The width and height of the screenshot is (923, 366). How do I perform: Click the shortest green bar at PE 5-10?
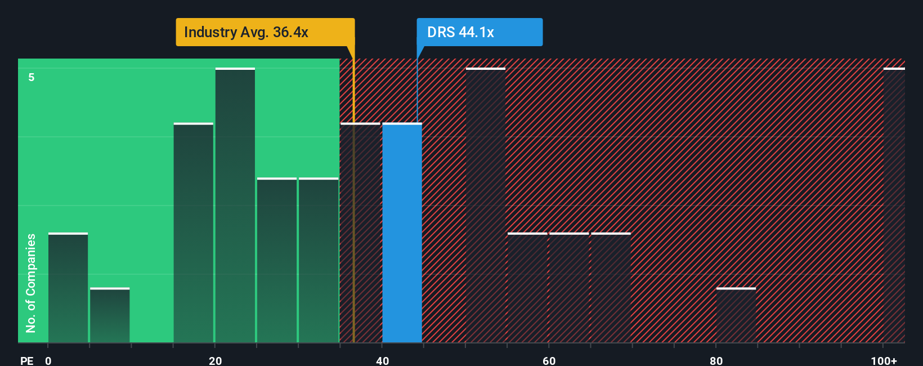point(110,315)
